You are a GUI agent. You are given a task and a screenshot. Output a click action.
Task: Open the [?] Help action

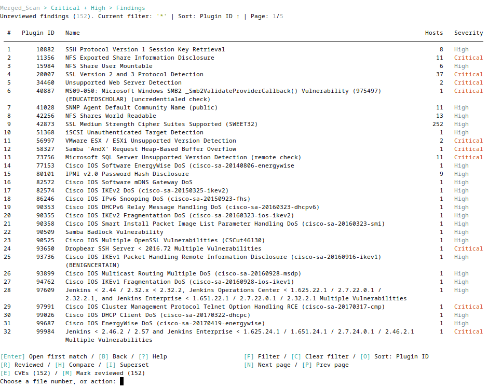point(153,356)
